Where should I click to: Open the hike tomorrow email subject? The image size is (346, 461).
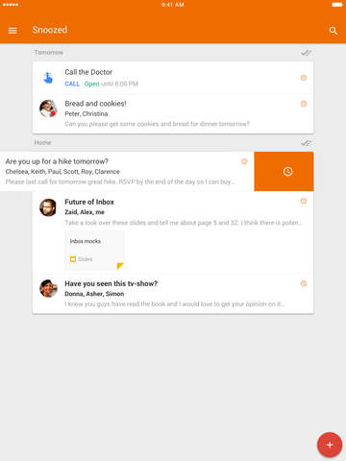pyautogui.click(x=57, y=161)
